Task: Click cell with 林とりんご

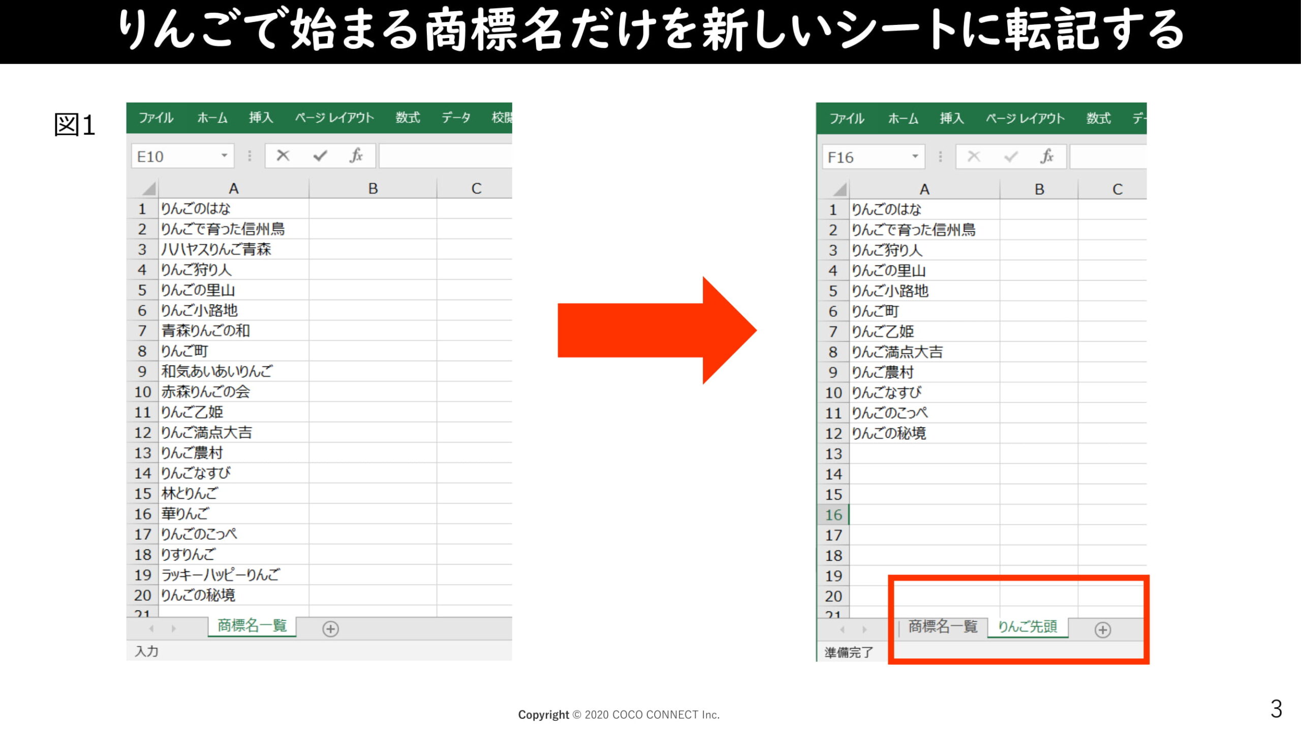Action: [234, 493]
